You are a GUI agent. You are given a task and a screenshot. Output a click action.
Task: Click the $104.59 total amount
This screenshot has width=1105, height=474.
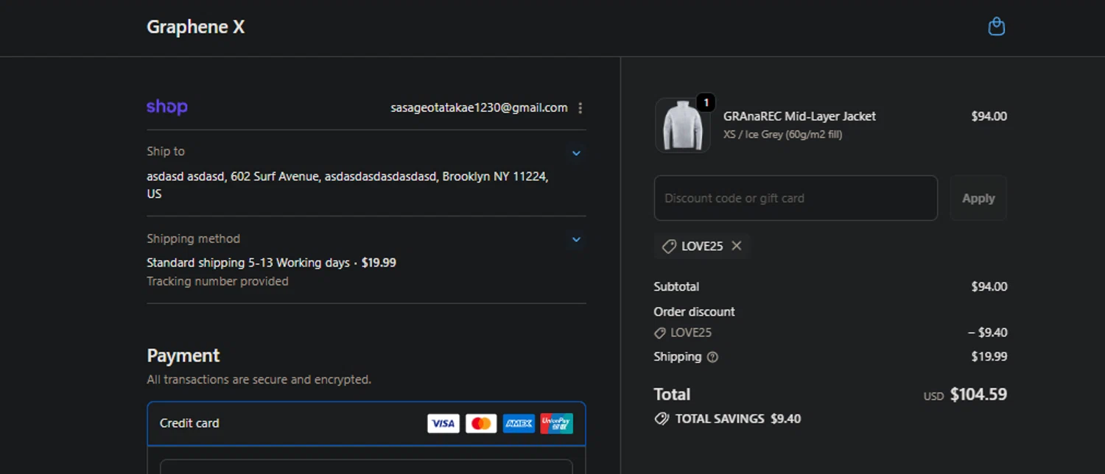(x=978, y=395)
